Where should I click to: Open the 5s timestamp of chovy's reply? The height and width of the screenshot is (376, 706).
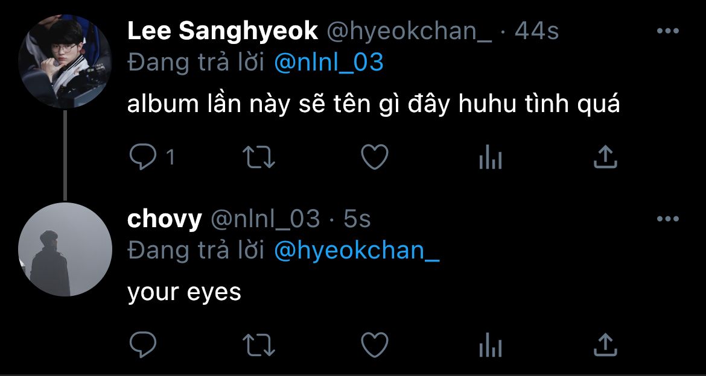coord(357,219)
